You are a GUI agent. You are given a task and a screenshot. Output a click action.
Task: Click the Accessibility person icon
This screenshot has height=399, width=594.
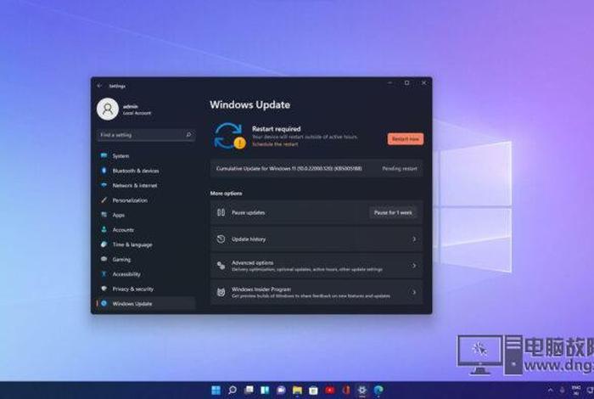coord(104,274)
